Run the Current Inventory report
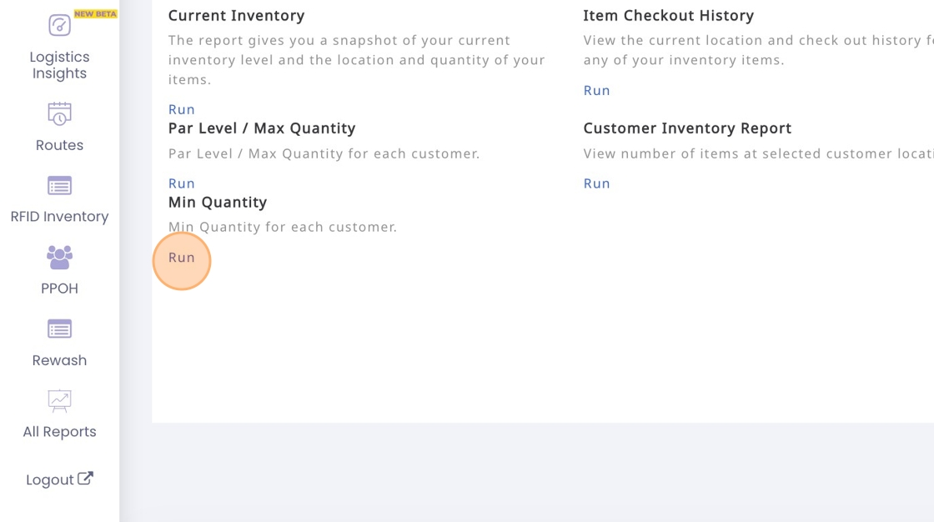Viewport: 934px width, 522px height. tap(182, 109)
